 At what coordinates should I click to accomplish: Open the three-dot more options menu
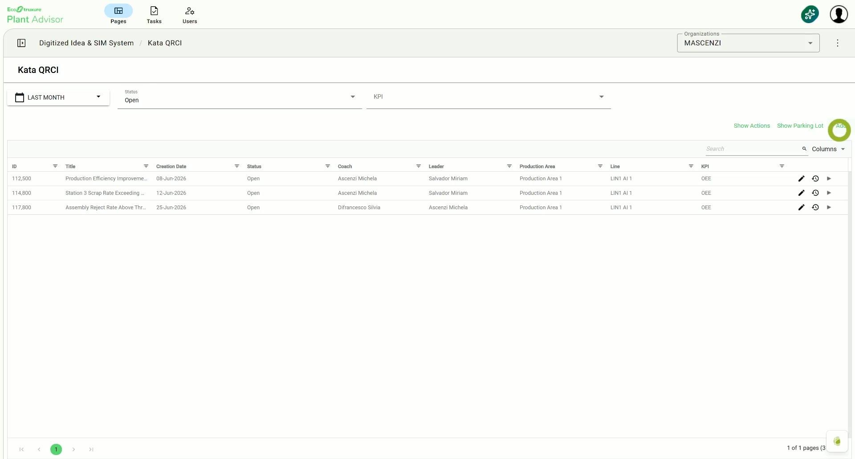coord(837,43)
